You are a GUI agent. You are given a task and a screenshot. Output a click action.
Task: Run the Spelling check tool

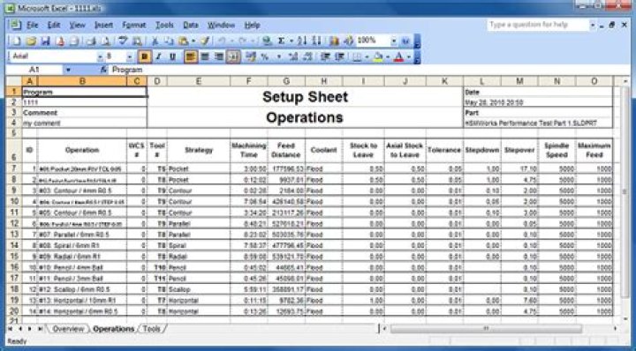pyautogui.click(x=123, y=41)
